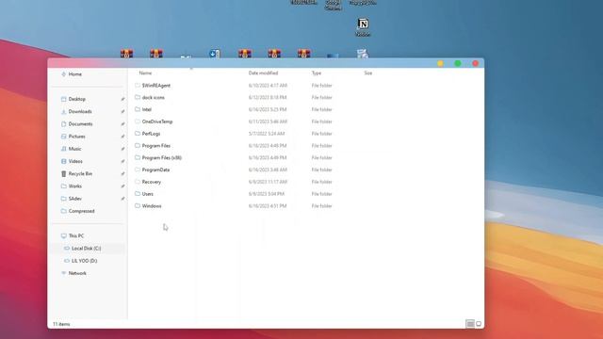Click the PerfLogs date modified cell
This screenshot has height=339, width=603.
pyautogui.click(x=267, y=134)
